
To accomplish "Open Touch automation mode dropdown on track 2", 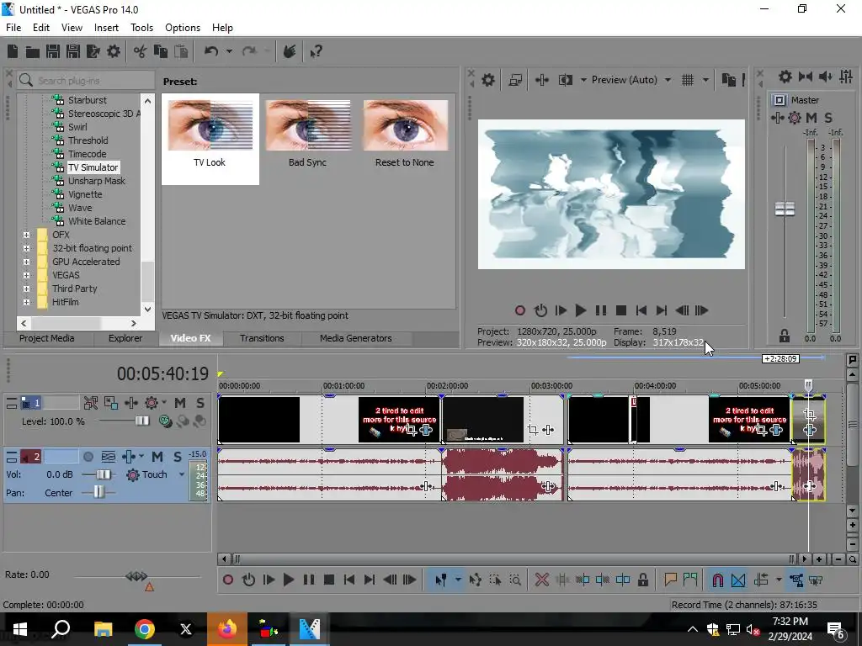I will [x=182, y=474].
